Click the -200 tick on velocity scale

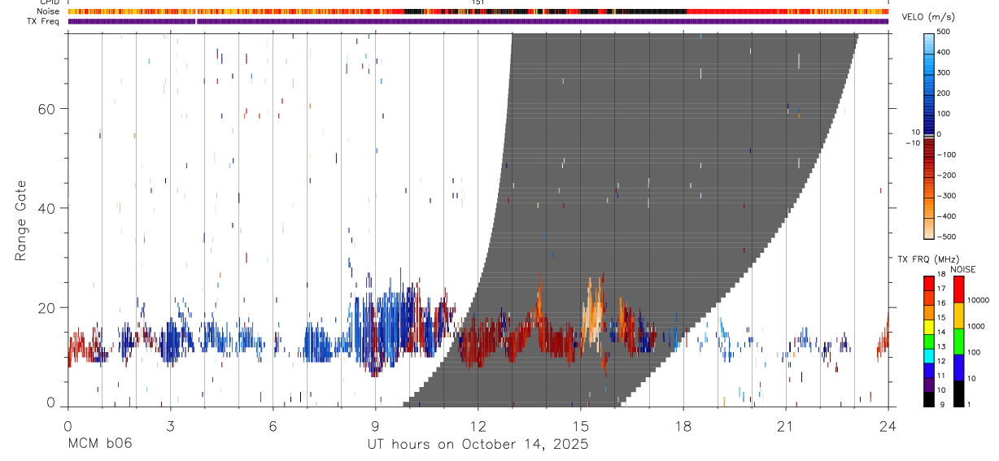(x=946, y=176)
